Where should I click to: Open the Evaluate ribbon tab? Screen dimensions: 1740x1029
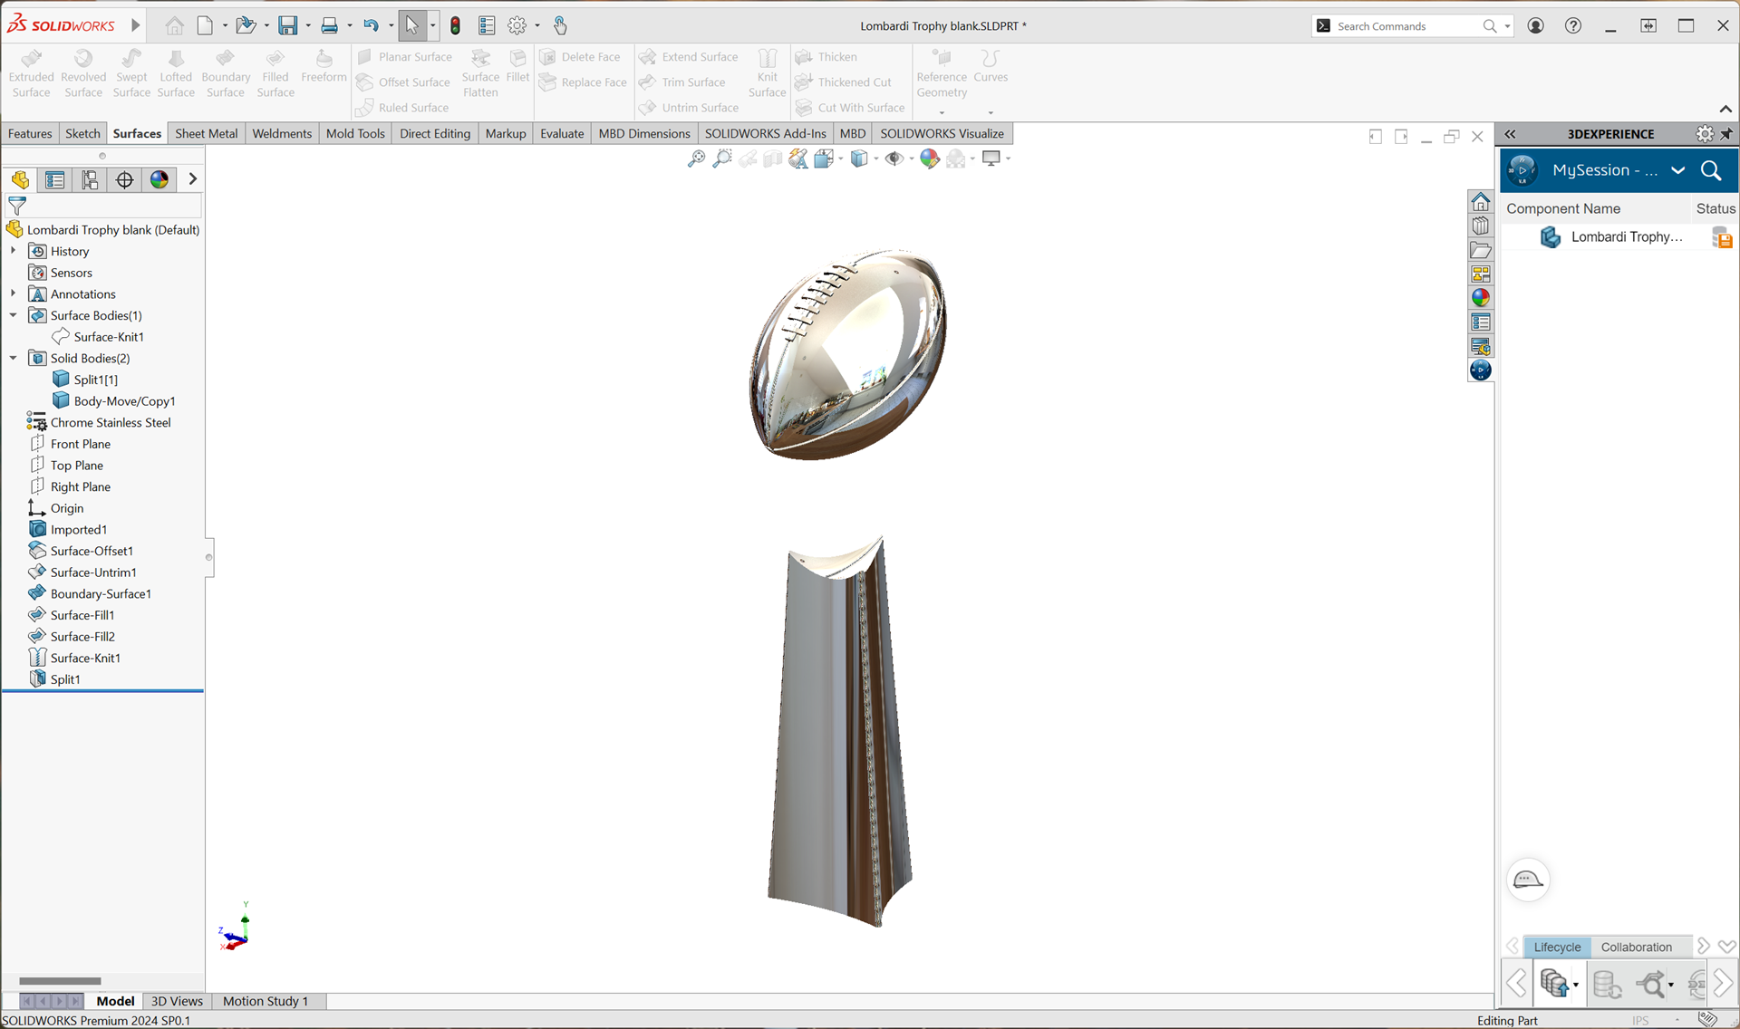562,133
